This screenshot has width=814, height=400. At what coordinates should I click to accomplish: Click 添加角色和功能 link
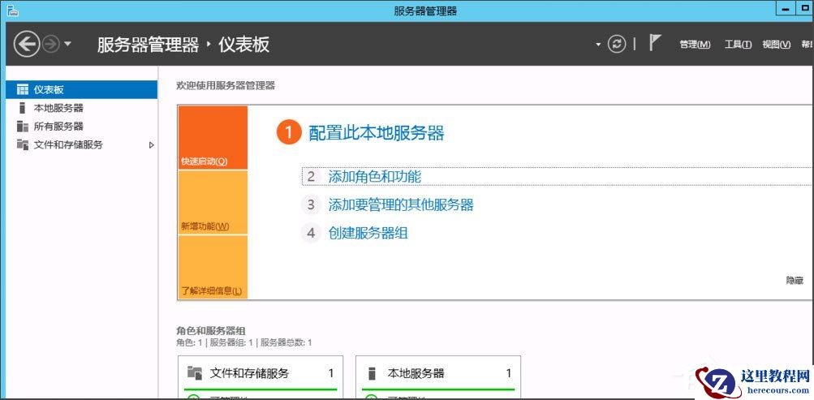pos(374,176)
